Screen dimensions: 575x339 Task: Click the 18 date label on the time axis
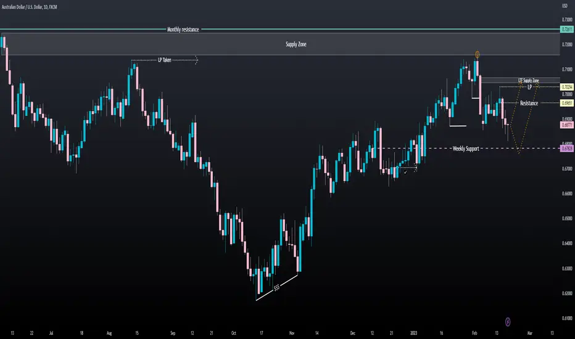81,333
